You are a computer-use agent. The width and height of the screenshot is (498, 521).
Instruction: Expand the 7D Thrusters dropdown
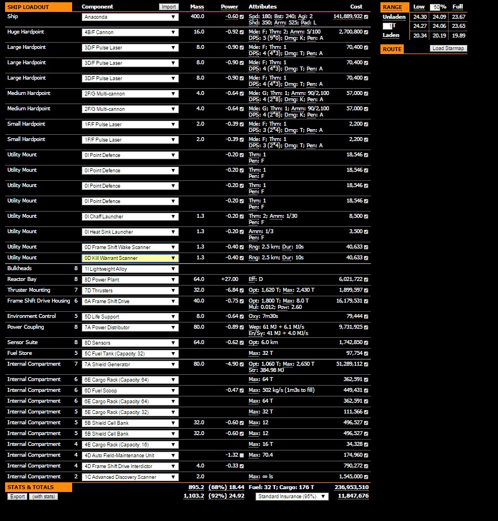(130, 291)
